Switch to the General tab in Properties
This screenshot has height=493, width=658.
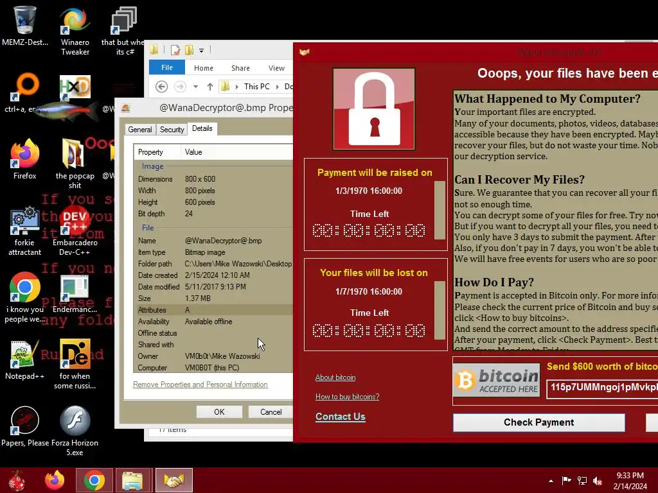[140, 130]
